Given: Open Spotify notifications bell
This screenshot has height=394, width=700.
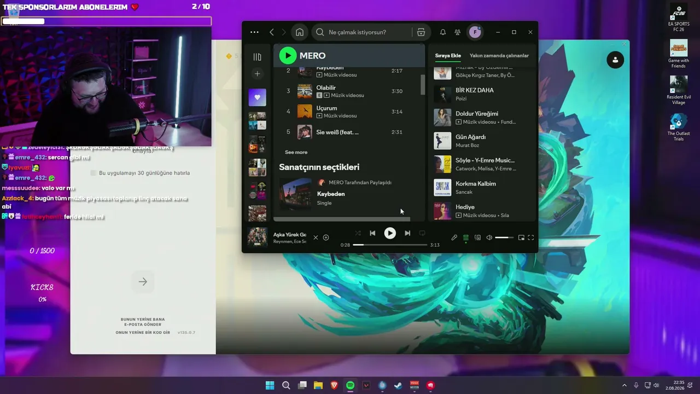Looking at the screenshot, I should [x=443, y=32].
